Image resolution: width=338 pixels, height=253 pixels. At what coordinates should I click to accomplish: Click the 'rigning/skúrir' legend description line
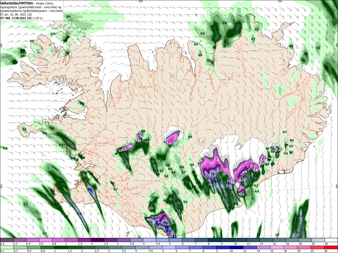(x=31, y=7)
